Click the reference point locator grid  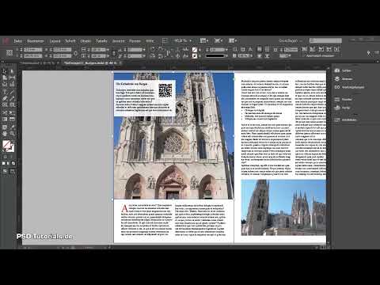tap(9, 53)
